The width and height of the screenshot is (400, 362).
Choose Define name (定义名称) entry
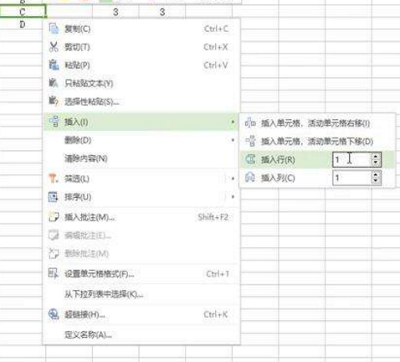(x=141, y=334)
